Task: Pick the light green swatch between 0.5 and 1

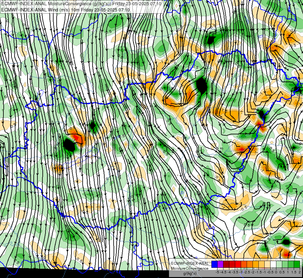Action: [285, 264]
